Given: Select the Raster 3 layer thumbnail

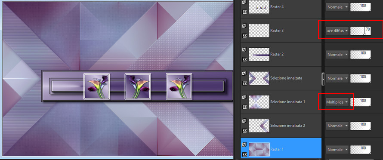Looking at the screenshot, I should coord(259,31).
